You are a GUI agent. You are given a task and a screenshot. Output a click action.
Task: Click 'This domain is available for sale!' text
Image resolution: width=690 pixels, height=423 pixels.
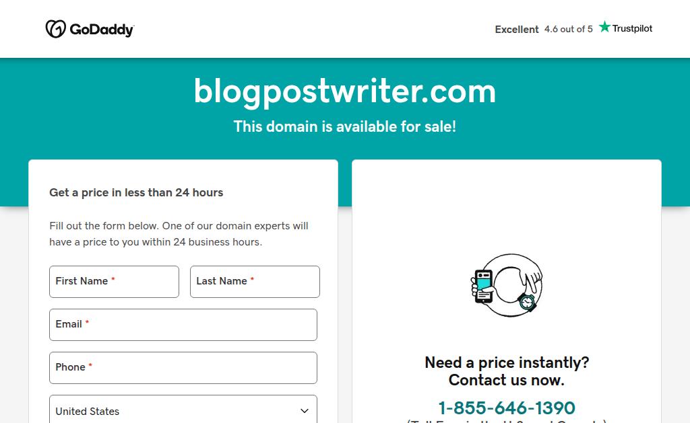[345, 126]
